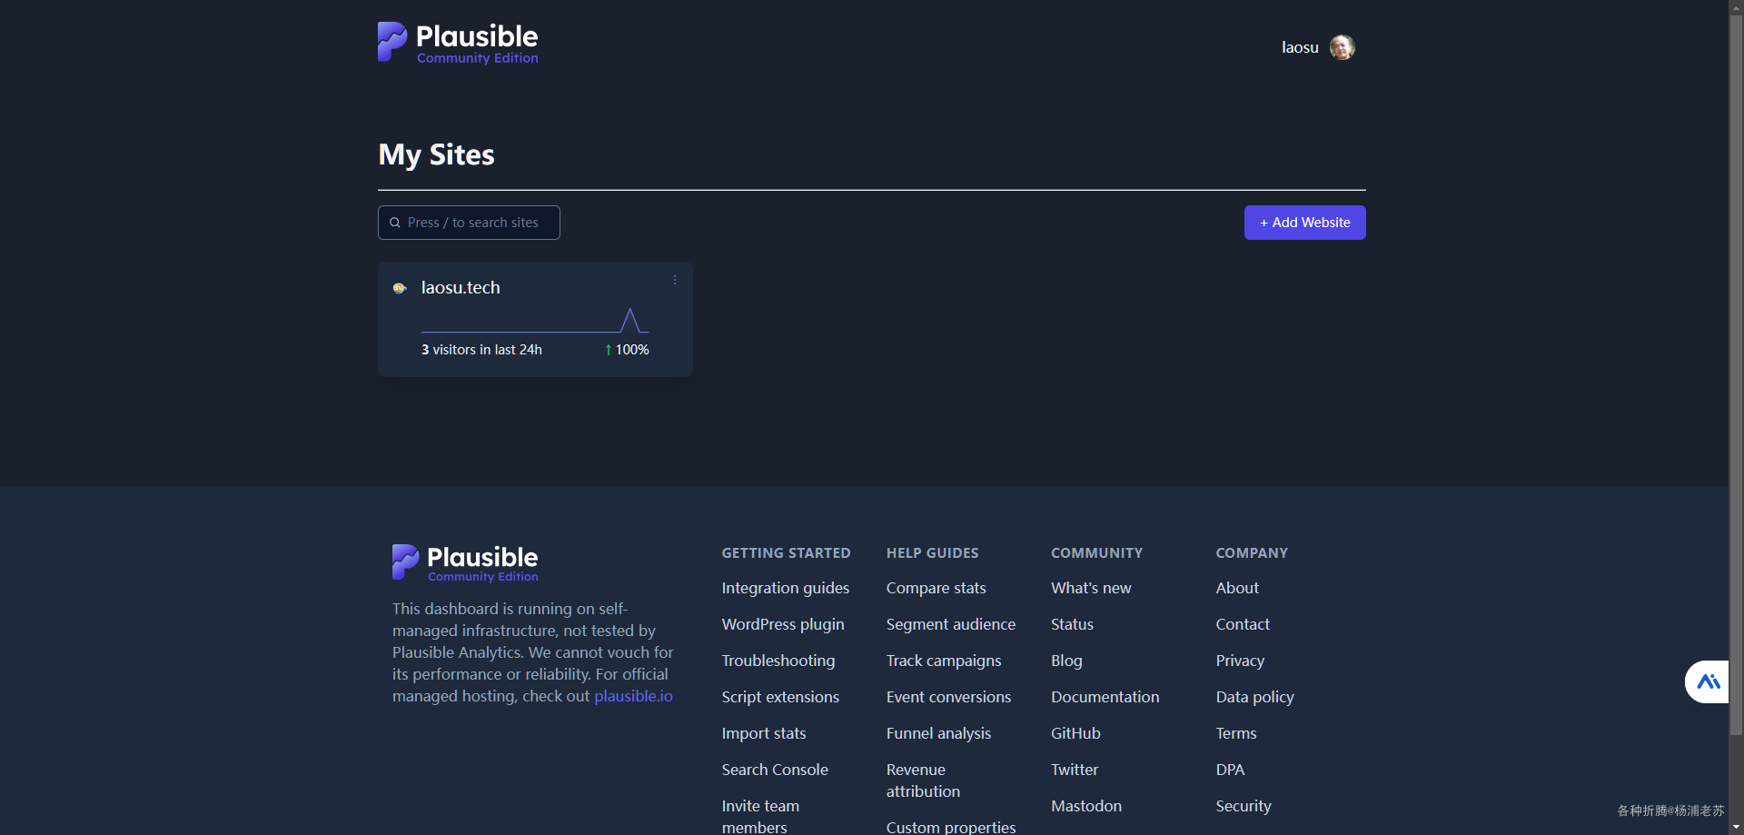Click the Plausible logo in the header
1744x835 pixels.
(458, 43)
